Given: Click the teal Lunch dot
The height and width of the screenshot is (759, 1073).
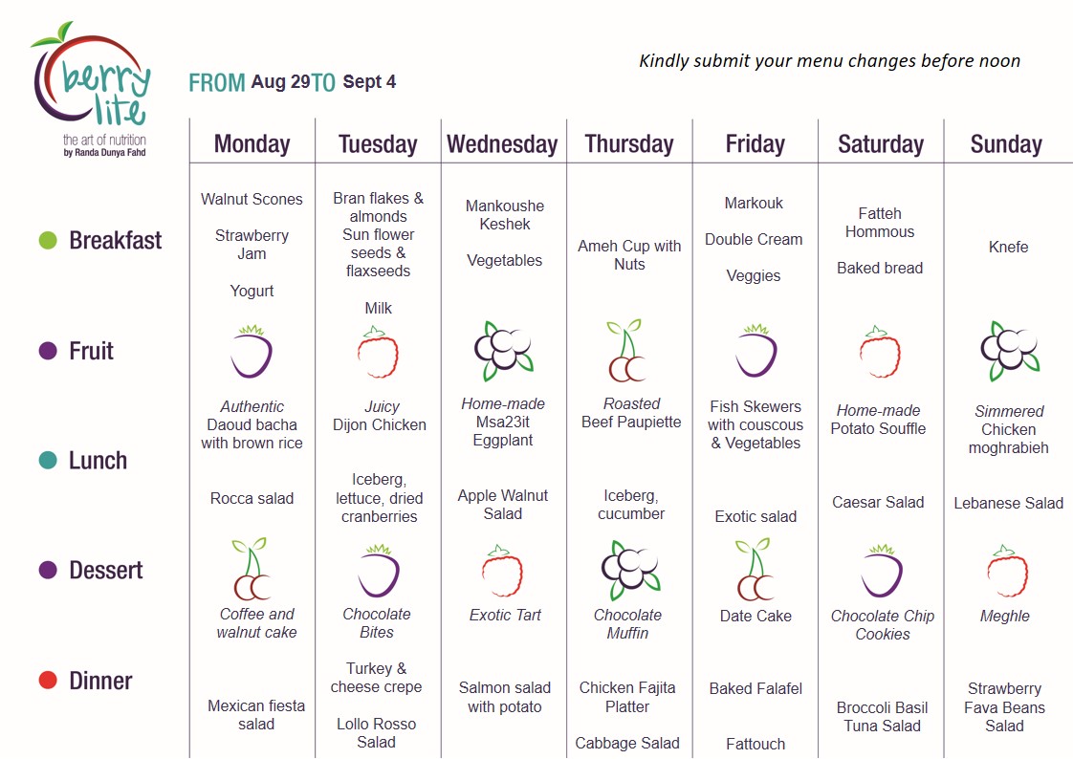Looking at the screenshot, I should pyautogui.click(x=48, y=460).
